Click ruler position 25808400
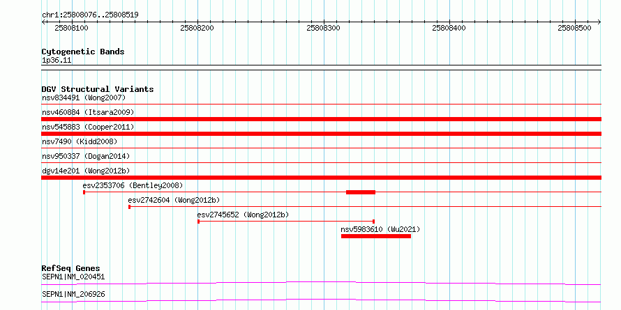The image size is (621, 310). [x=449, y=28]
